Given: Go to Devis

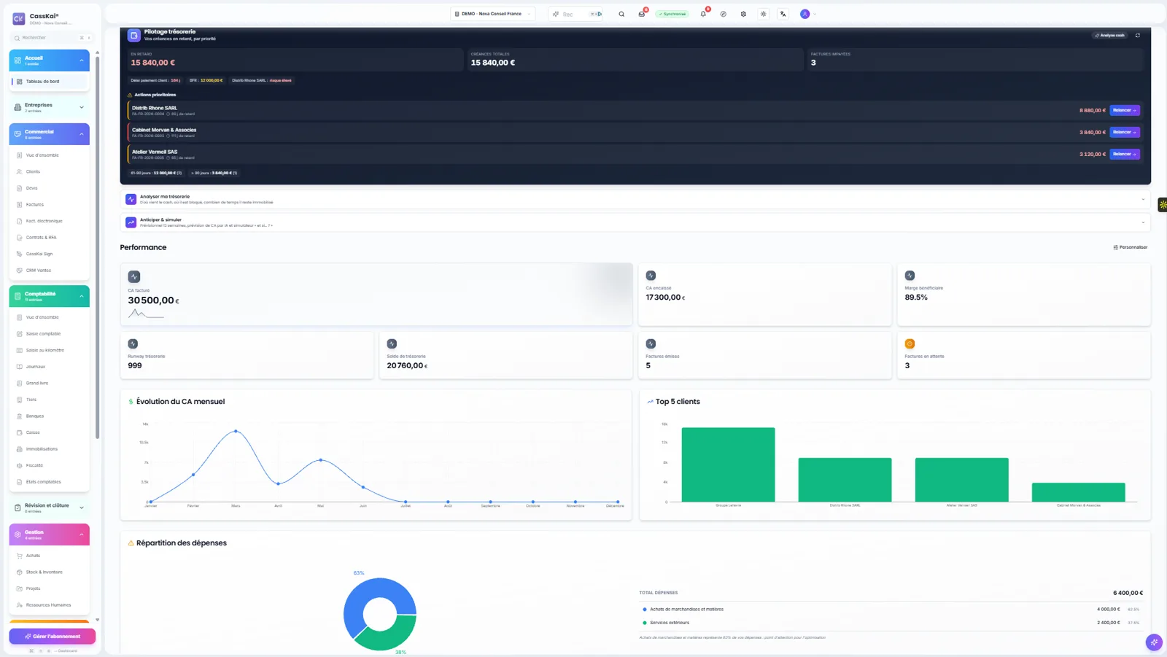Looking at the screenshot, I should [x=50, y=188].
